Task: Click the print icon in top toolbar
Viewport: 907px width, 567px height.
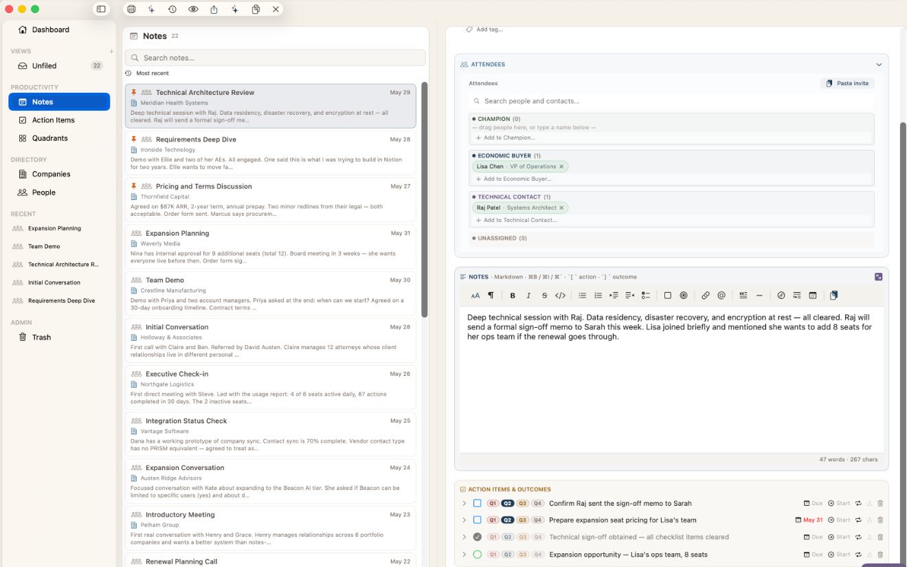Action: coord(131,9)
